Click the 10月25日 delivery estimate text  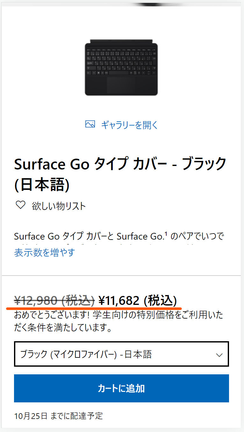(58, 416)
